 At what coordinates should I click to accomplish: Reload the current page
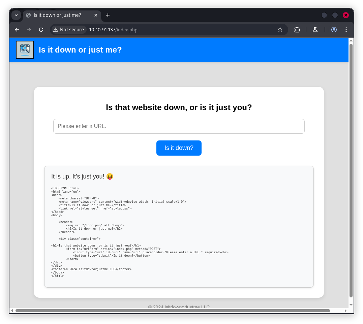coord(41,30)
